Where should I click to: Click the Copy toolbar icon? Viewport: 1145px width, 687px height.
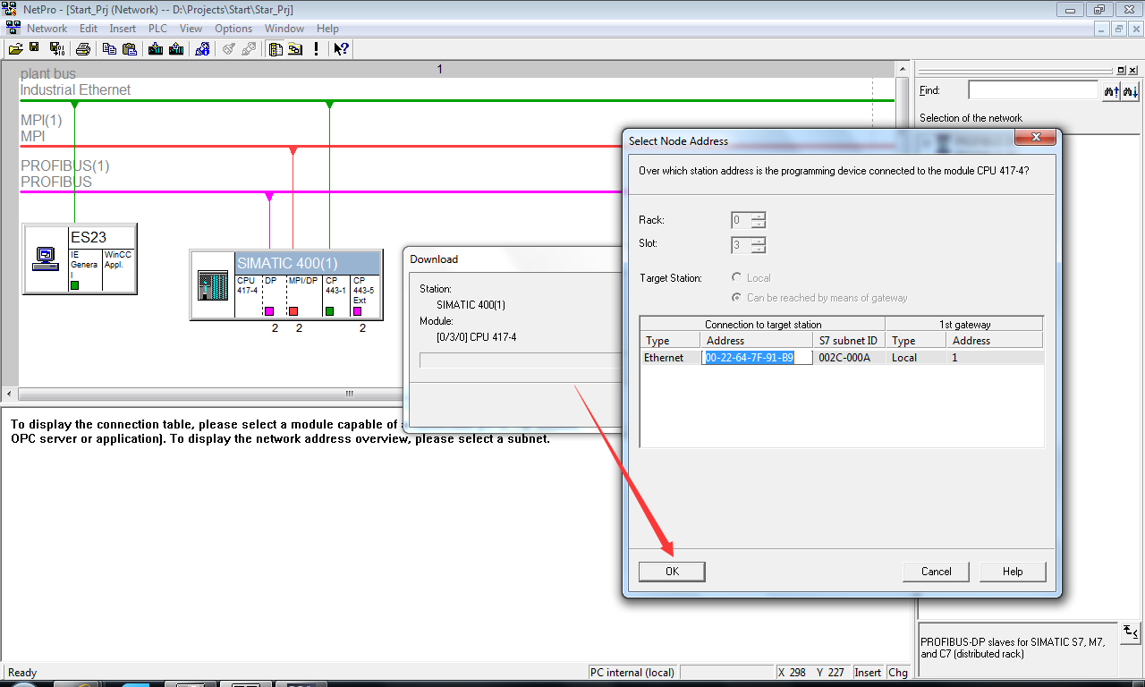pyautogui.click(x=109, y=48)
